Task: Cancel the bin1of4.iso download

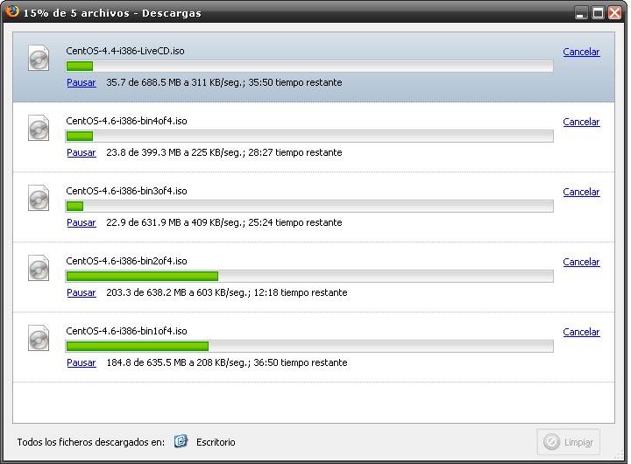Action: pos(581,332)
